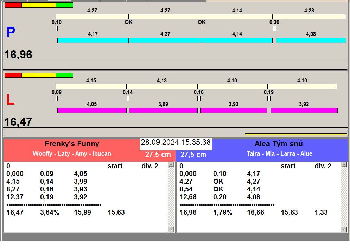Viewport: 350px width, 252px height.
Task: Click the red start light in lane L
Action: click(x=13, y=75)
